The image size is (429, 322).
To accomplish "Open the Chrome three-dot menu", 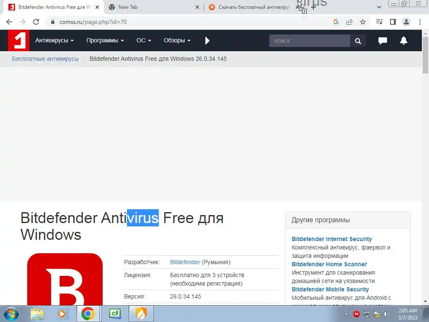I will (x=420, y=22).
